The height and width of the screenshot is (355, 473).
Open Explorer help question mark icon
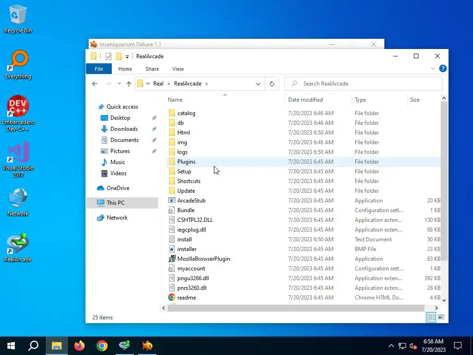(x=443, y=68)
